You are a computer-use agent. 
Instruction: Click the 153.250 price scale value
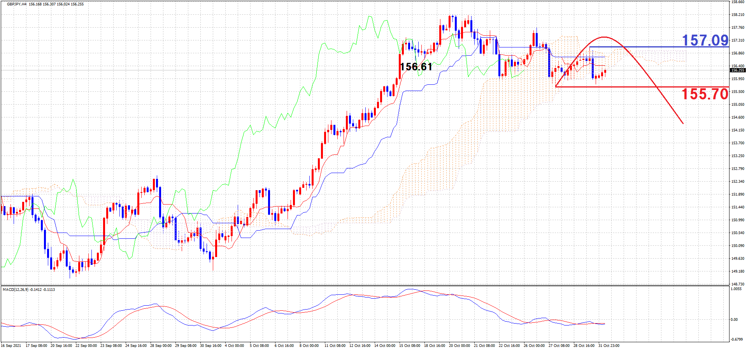[738, 156]
